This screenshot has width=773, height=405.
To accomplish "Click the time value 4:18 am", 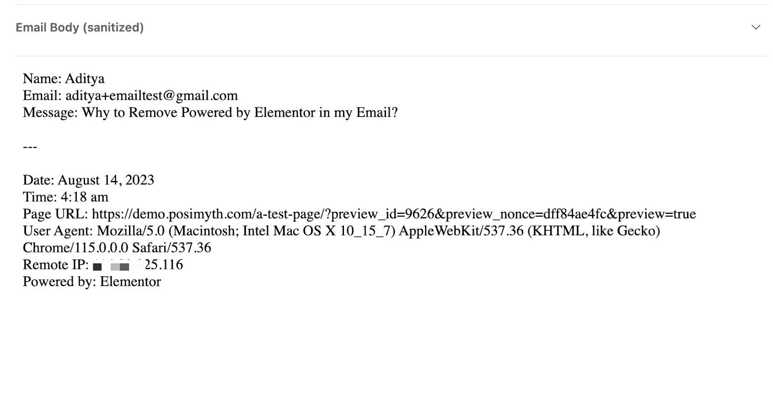I will tap(84, 197).
